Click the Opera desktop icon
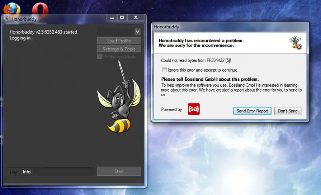Image resolution: width=321 pixels, height=195 pixels. 40,9
